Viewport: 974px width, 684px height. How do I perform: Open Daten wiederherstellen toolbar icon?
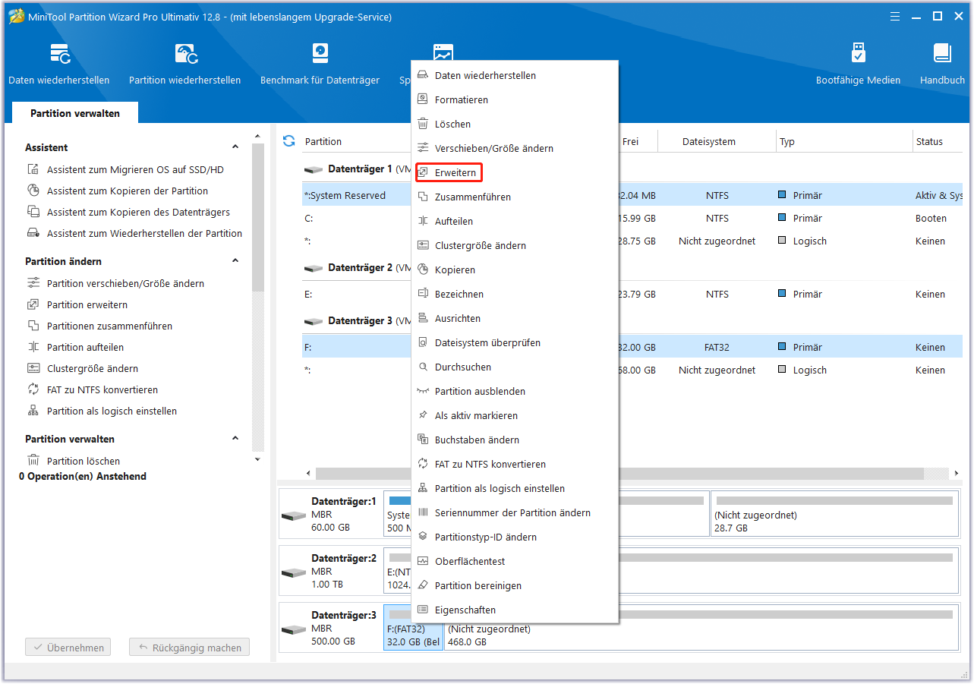(x=59, y=54)
